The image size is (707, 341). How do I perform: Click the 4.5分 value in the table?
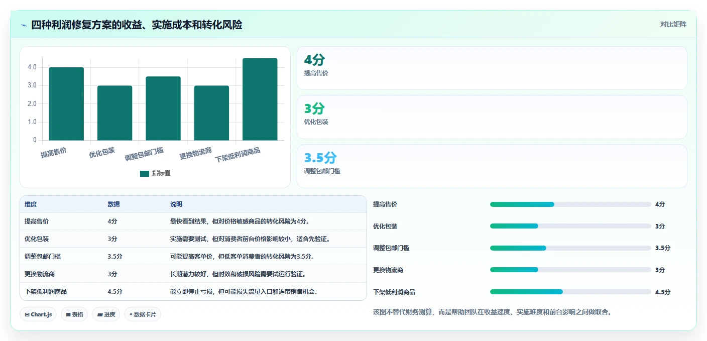pos(115,292)
